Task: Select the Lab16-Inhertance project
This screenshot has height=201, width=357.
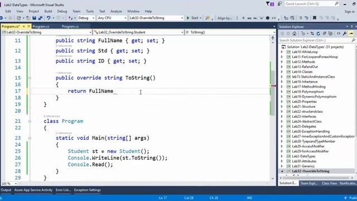Action: pyautogui.click(x=305, y=82)
